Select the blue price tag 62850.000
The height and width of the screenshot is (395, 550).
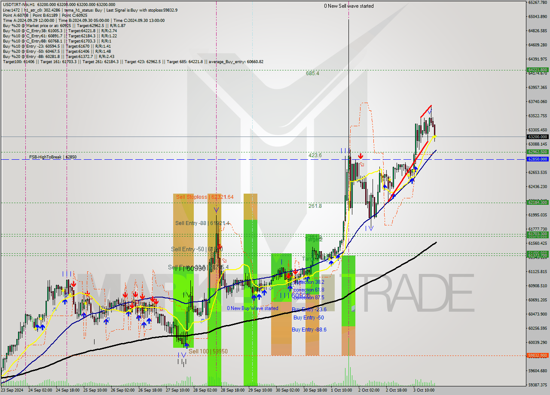(537, 159)
